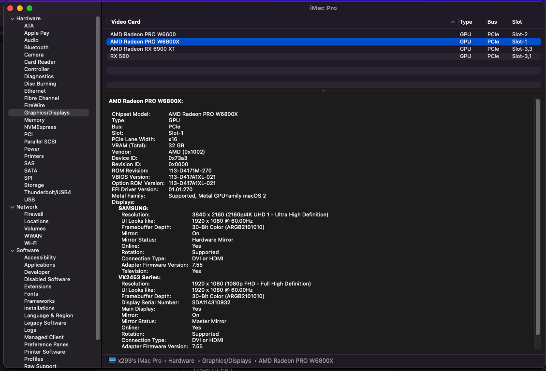Image resolution: width=546 pixels, height=371 pixels.
Task: Select Graphics/Displays in the sidebar
Action: tap(48, 113)
